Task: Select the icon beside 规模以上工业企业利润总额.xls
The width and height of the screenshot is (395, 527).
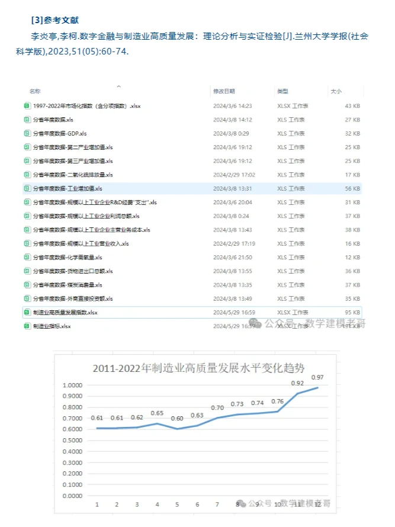Action: (x=27, y=216)
